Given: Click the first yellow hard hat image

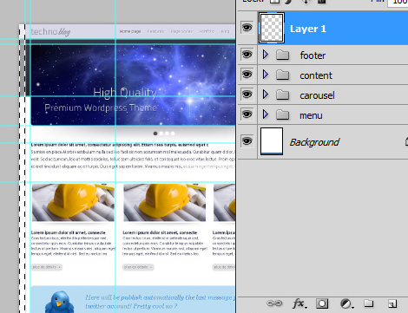Looking at the screenshot, I should point(73,203).
